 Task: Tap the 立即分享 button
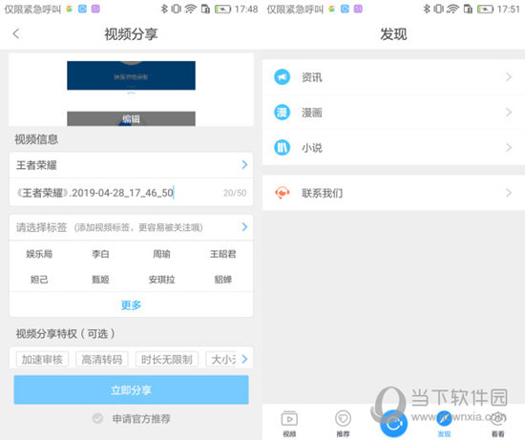point(132,389)
